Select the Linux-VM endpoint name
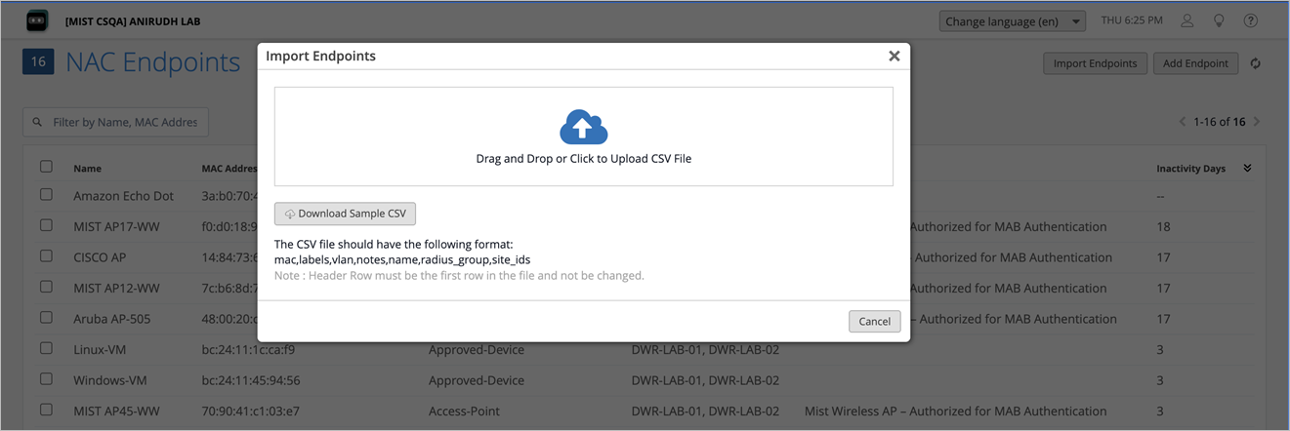Image resolution: width=1290 pixels, height=431 pixels. (x=100, y=349)
